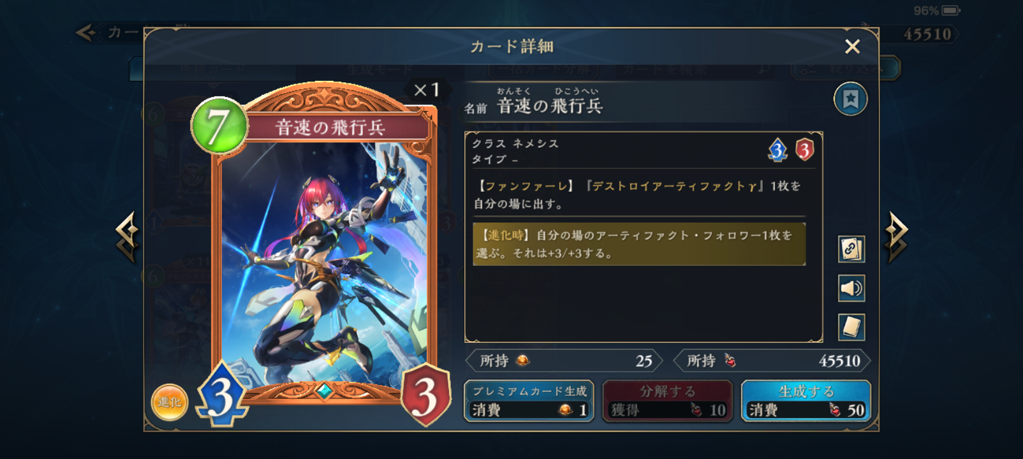Tap the orange premium orb 所持 counter
Image resolution: width=1023 pixels, height=459 pixels.
564,361
